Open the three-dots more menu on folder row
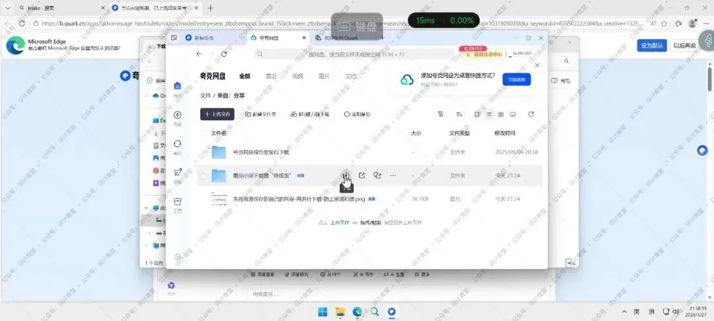Viewport: 714px width, 321px height. [393, 176]
